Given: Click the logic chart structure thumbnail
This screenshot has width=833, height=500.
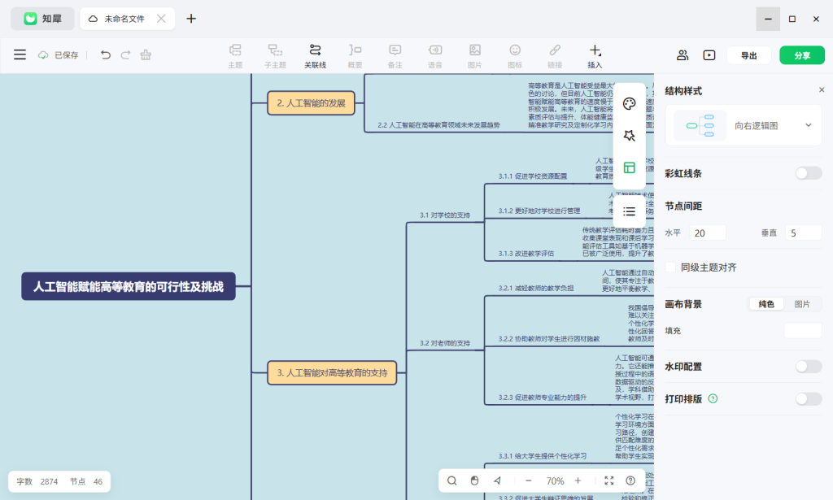Looking at the screenshot, I should click(x=700, y=126).
